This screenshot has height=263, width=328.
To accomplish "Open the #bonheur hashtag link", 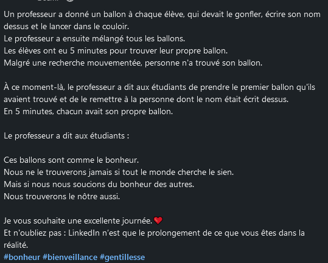I will point(22,257).
